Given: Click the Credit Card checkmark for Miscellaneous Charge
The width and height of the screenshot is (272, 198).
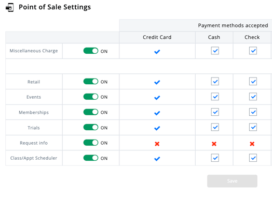Looking at the screenshot, I should point(157,52).
